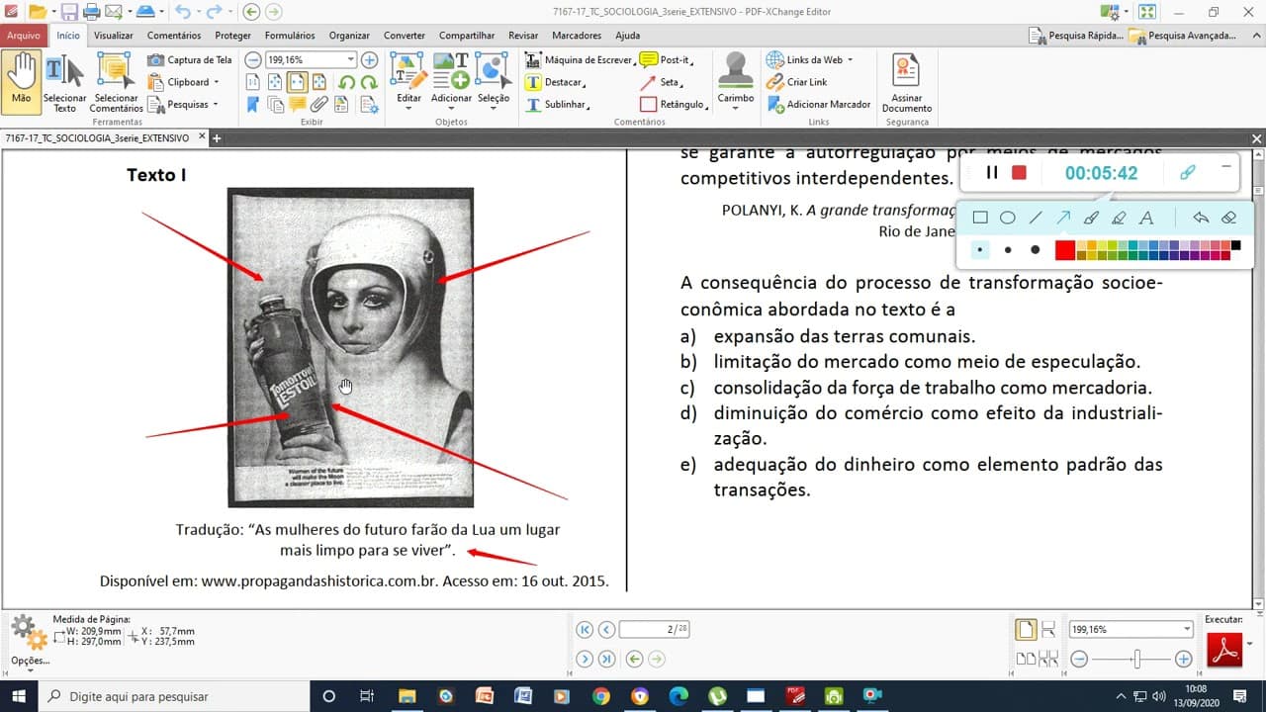This screenshot has width=1266, height=712.
Task: Select text 'A' tool in recorder toolbar
Action: [x=1146, y=218]
